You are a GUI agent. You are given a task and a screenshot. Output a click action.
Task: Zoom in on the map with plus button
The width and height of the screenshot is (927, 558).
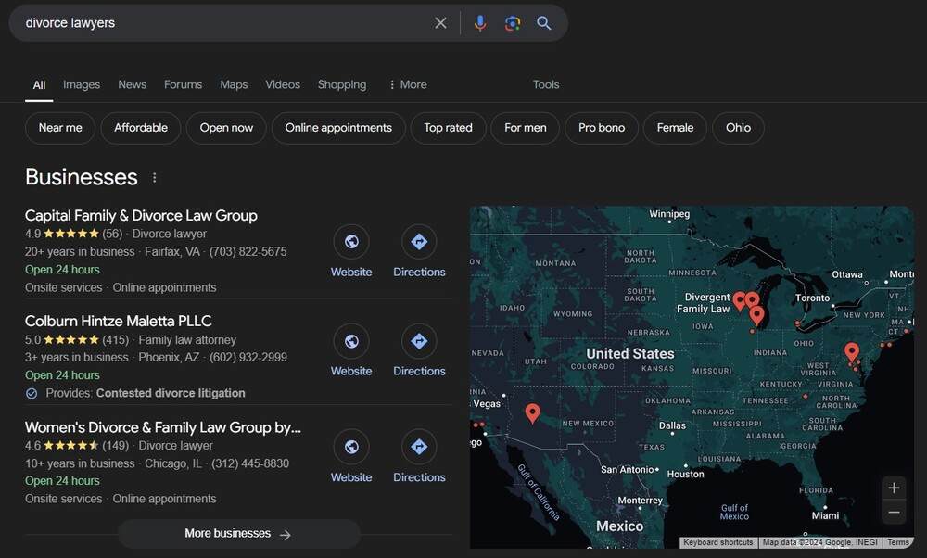(894, 488)
